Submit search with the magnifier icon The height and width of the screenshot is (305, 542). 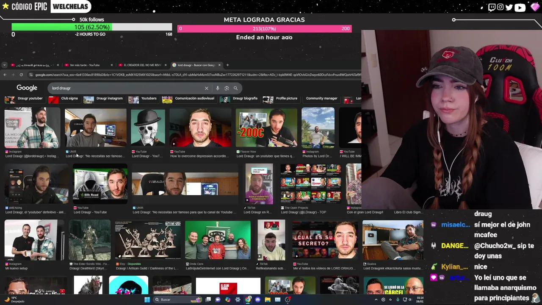pos(235,88)
